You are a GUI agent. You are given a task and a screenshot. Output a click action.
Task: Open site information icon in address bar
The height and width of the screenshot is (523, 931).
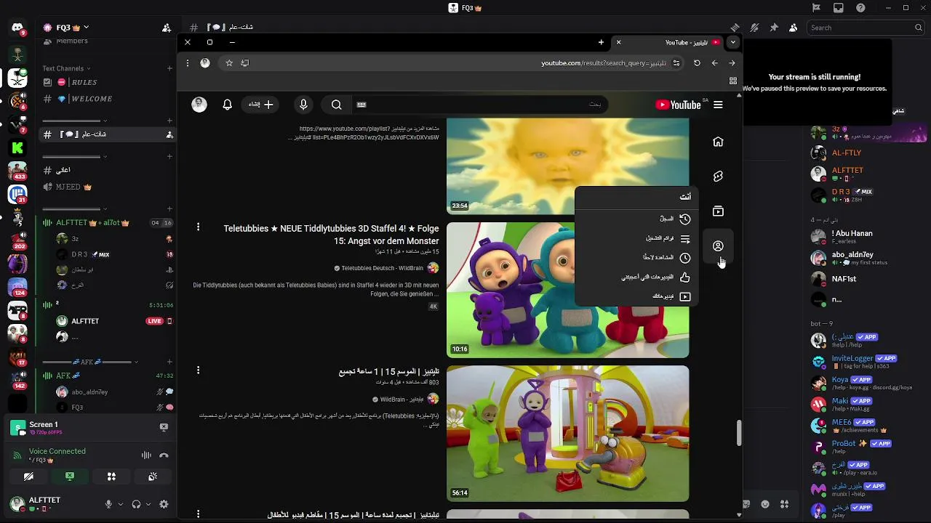click(676, 63)
